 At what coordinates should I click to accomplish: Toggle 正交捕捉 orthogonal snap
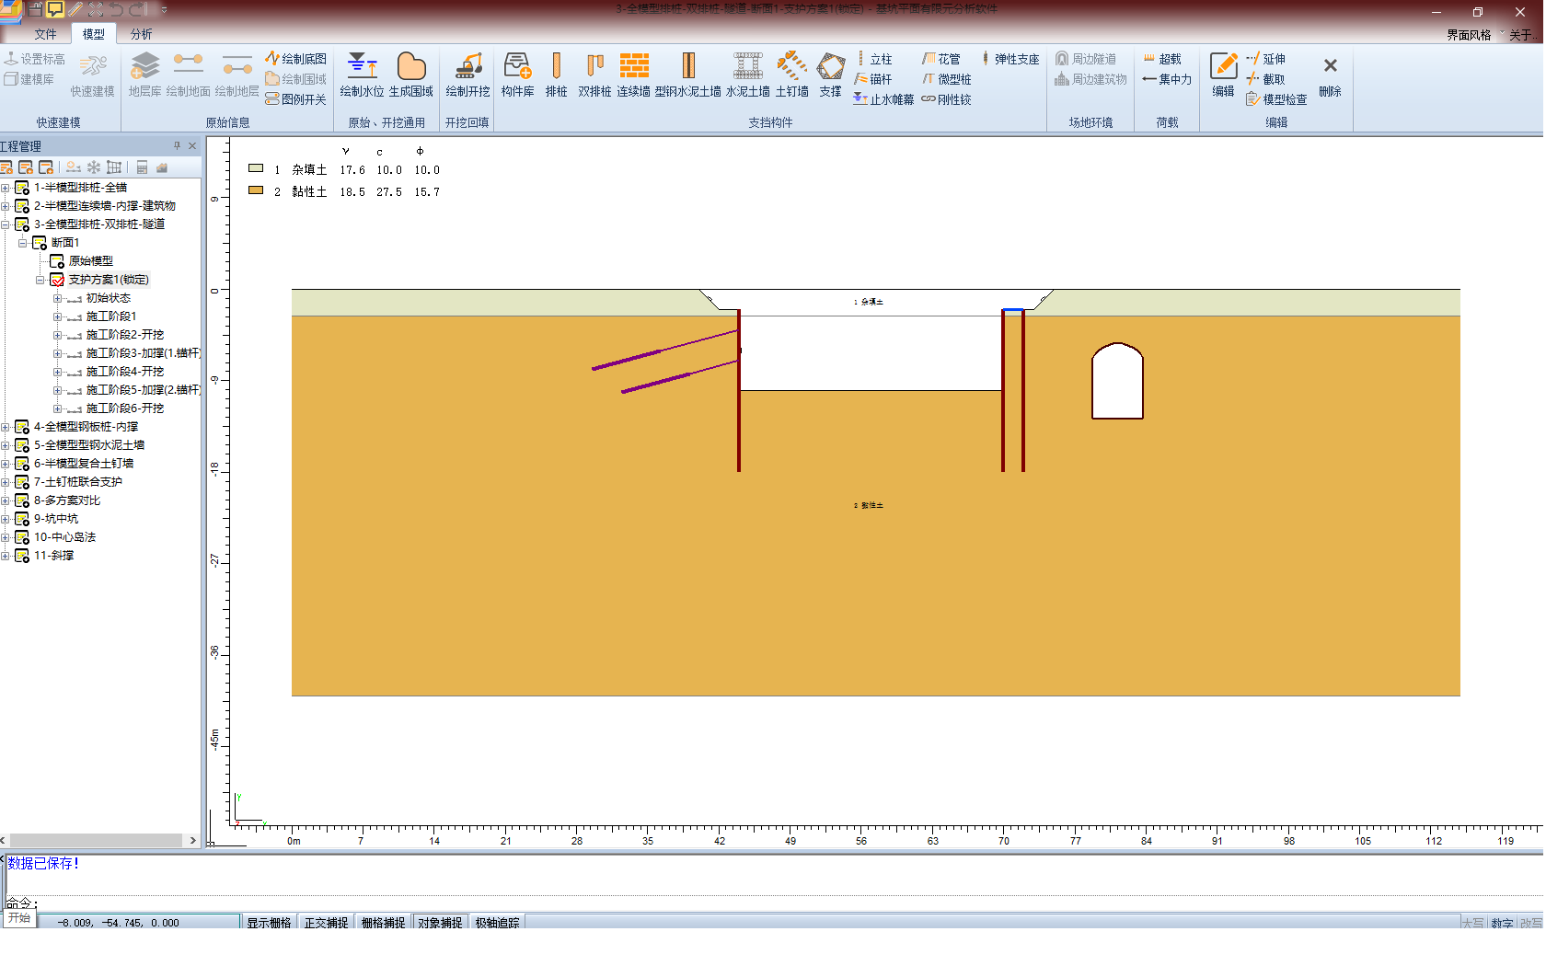tap(327, 922)
